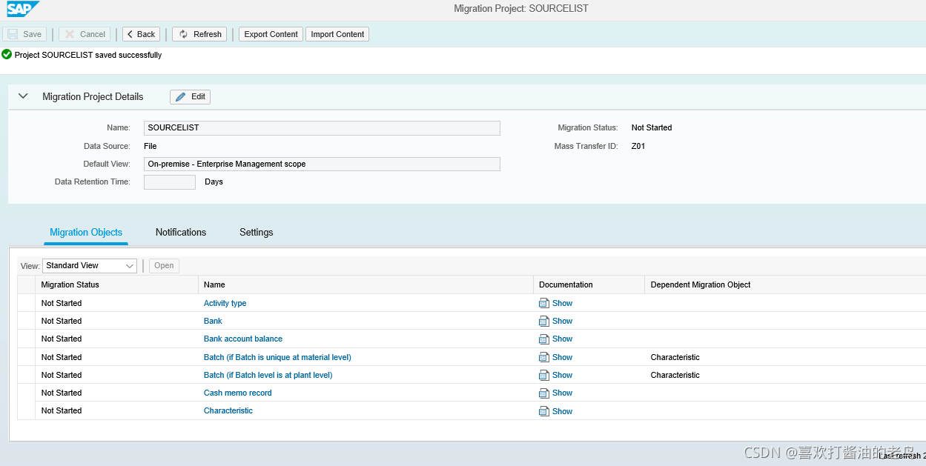Select the Edit pencil icon
Image resolution: width=926 pixels, height=466 pixels.
[179, 96]
